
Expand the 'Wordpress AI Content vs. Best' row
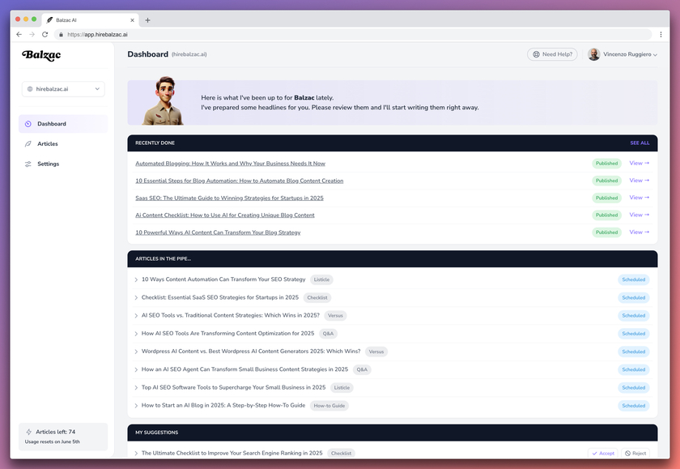136,352
